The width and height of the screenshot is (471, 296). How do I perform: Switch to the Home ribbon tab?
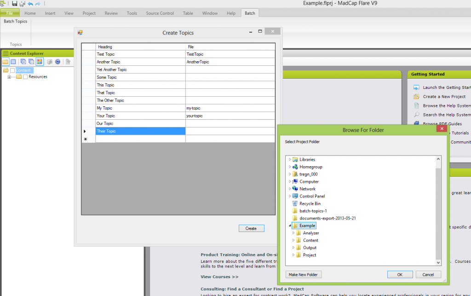30,13
